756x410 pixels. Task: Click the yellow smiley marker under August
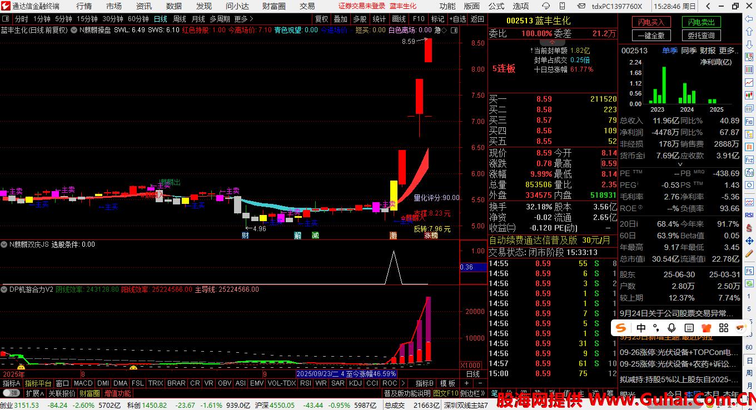tap(133, 368)
